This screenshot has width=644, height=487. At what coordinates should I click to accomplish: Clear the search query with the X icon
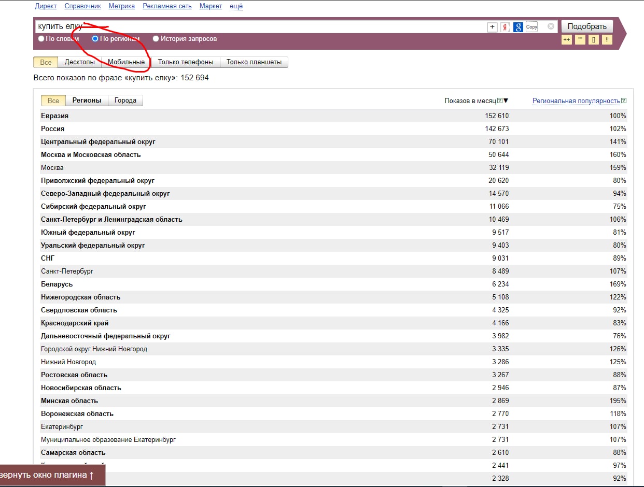pos(551,26)
